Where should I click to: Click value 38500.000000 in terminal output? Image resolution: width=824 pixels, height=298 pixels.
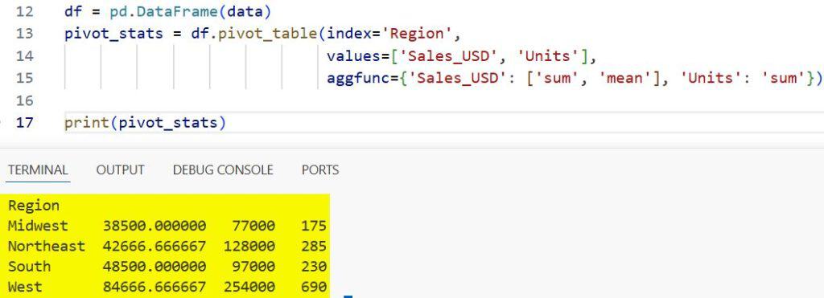(154, 227)
